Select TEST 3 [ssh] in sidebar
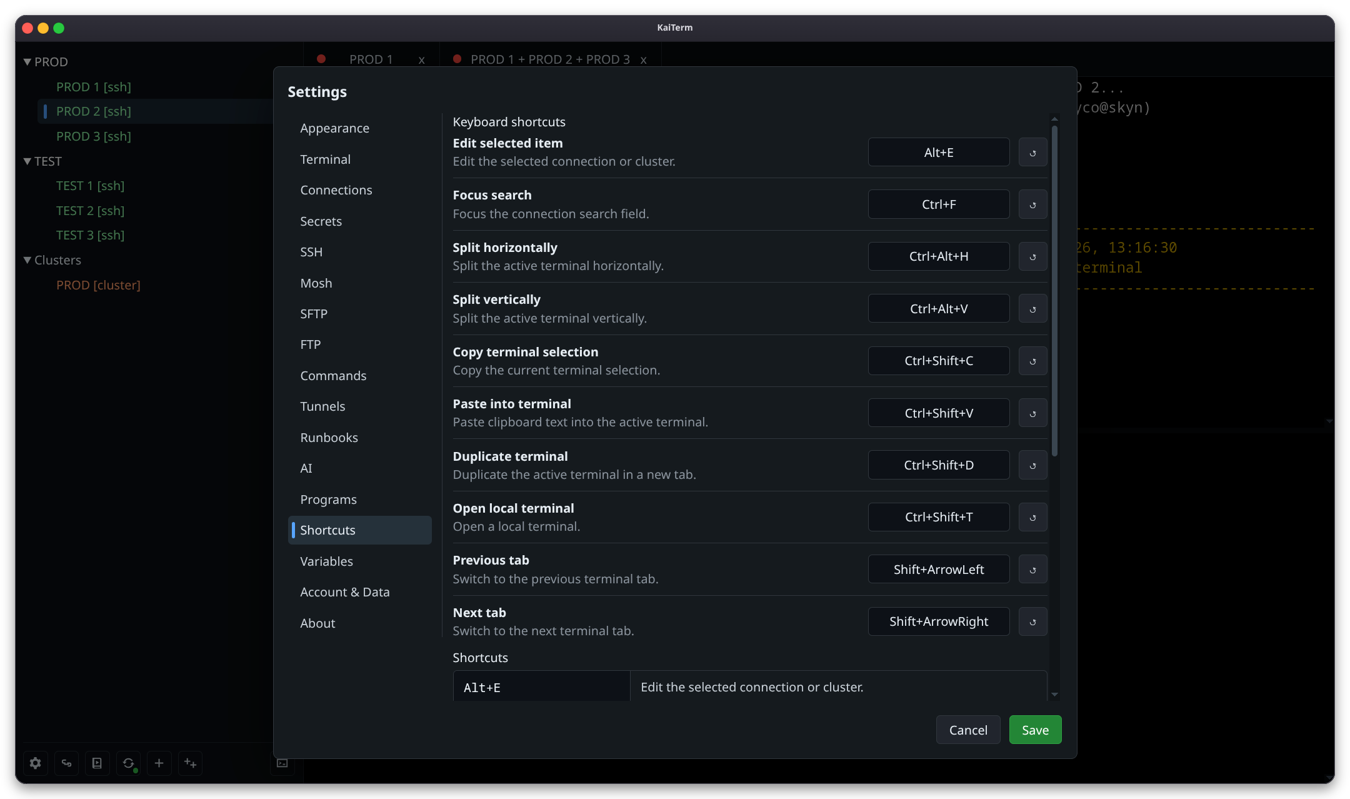 click(91, 235)
